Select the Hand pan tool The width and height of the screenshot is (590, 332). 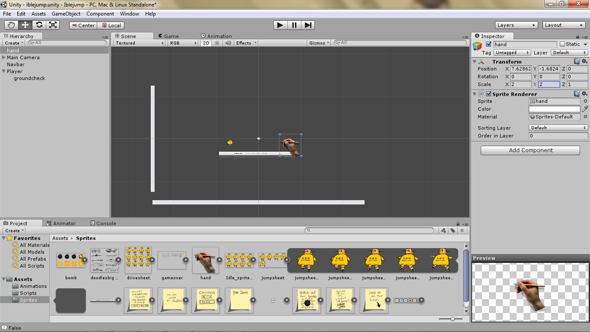(x=11, y=25)
